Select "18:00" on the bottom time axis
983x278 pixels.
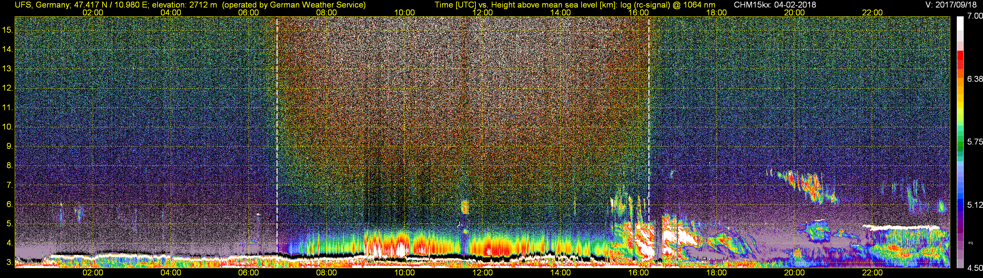click(x=717, y=273)
